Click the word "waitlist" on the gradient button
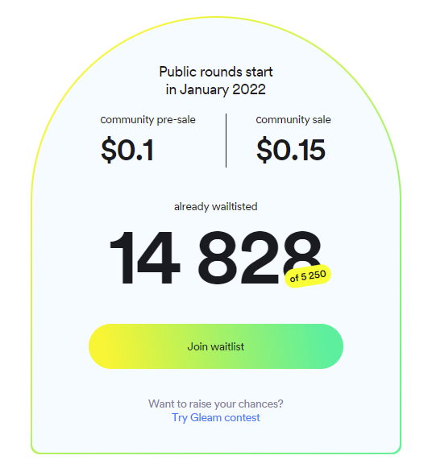The width and height of the screenshot is (432, 472). 227,346
